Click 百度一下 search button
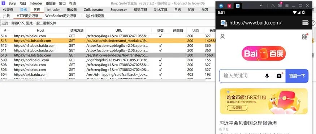 click(297, 76)
